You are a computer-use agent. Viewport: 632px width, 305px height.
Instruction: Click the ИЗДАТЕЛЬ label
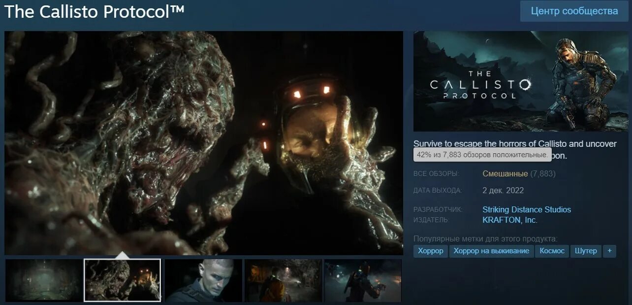pyautogui.click(x=431, y=220)
